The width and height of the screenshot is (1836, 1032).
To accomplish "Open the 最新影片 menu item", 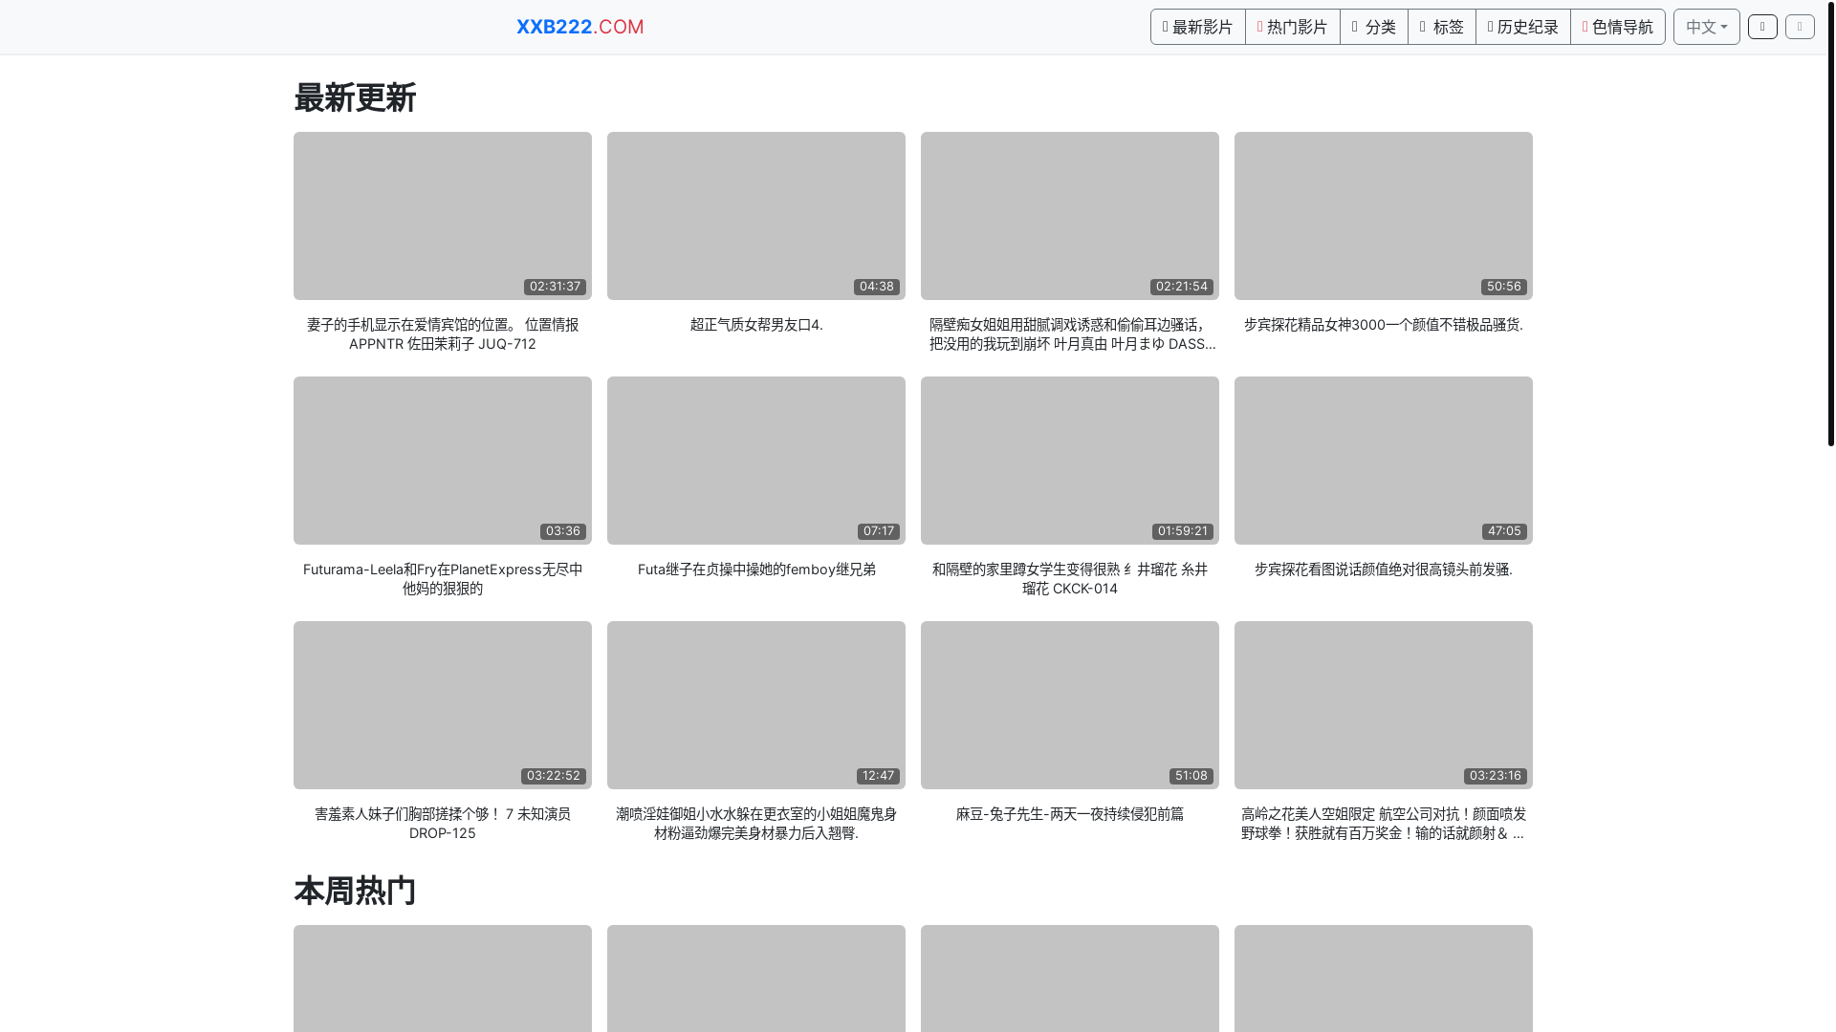I will (x=1197, y=27).
